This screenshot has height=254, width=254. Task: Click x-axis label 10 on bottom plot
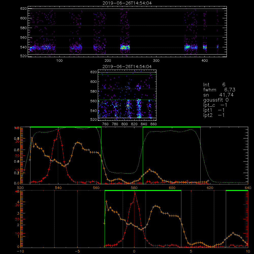(248, 251)
